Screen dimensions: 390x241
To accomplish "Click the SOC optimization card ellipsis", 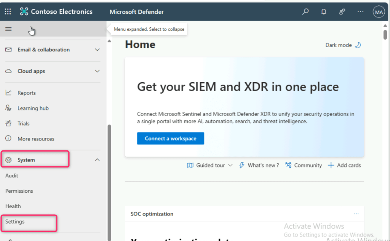I will (356, 214).
